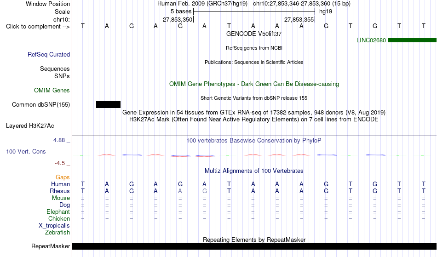Click the hg19 scale label
This screenshot has width=437, height=257.
(x=326, y=11)
